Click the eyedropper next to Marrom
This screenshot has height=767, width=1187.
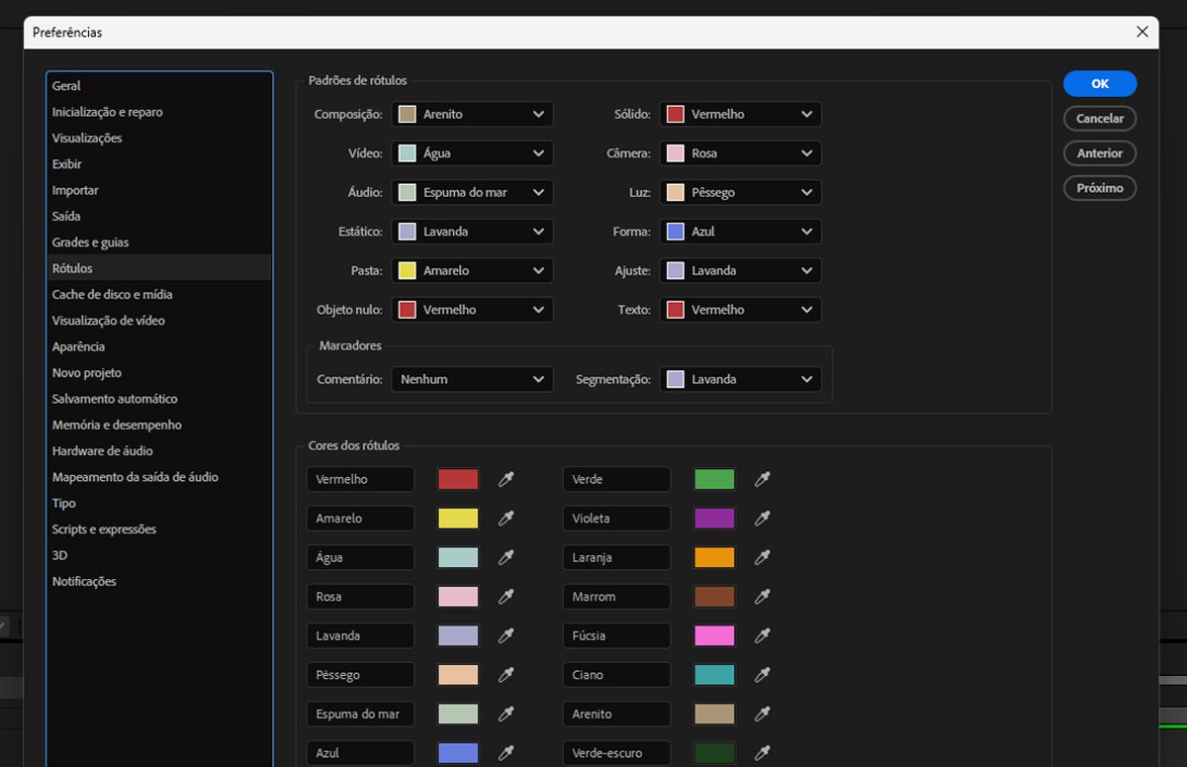coord(762,596)
